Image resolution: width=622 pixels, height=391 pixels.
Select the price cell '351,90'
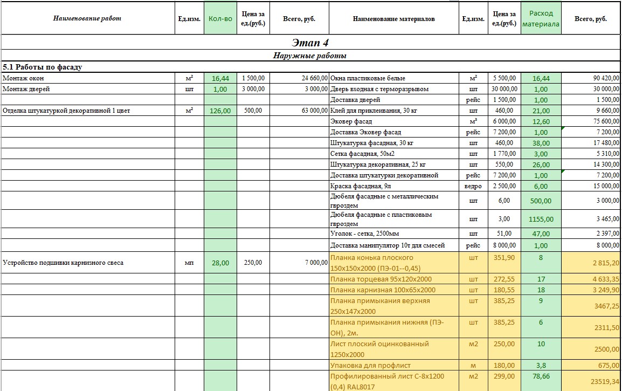point(504,263)
